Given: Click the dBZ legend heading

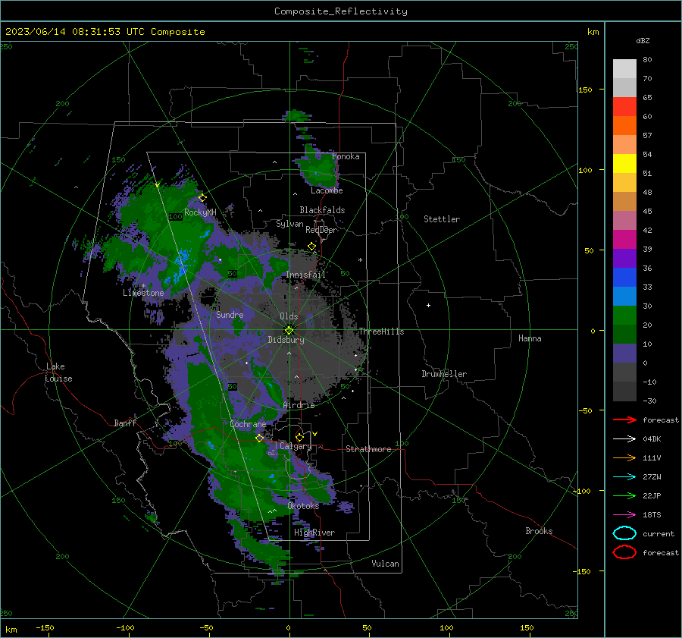Looking at the screenshot, I should pyautogui.click(x=643, y=40).
